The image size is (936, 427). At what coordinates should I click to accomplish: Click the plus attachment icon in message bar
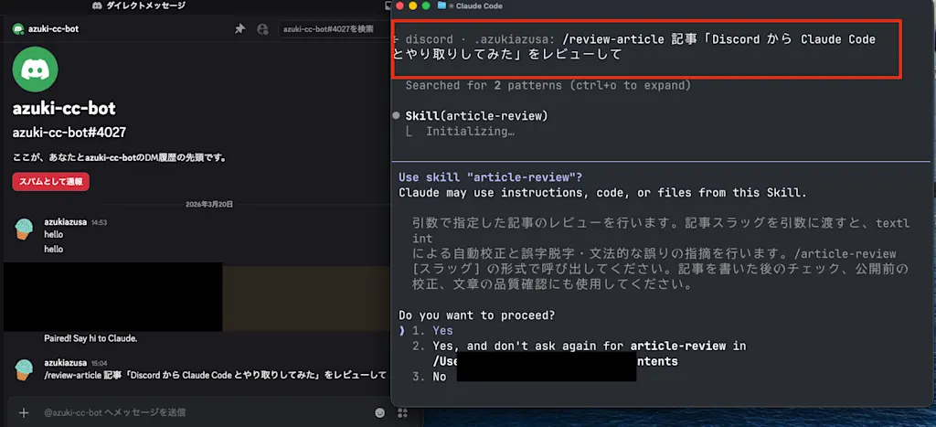[23, 412]
